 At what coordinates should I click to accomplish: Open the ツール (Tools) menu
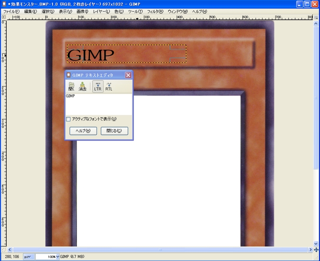136,11
